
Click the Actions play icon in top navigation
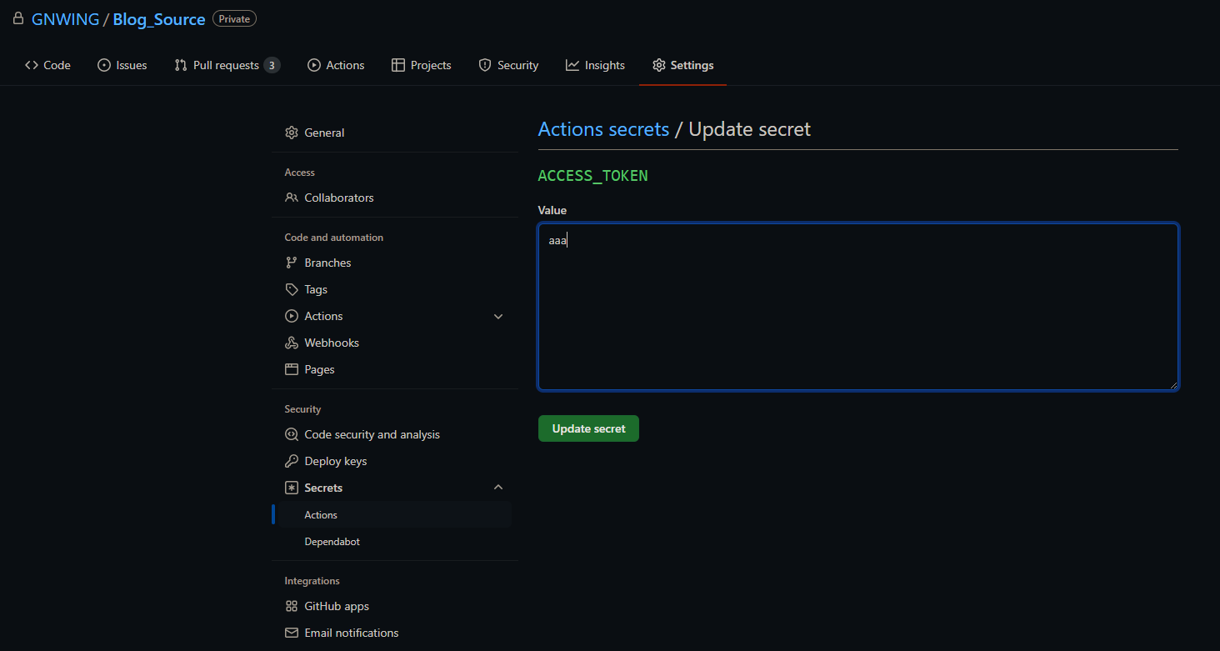click(314, 65)
